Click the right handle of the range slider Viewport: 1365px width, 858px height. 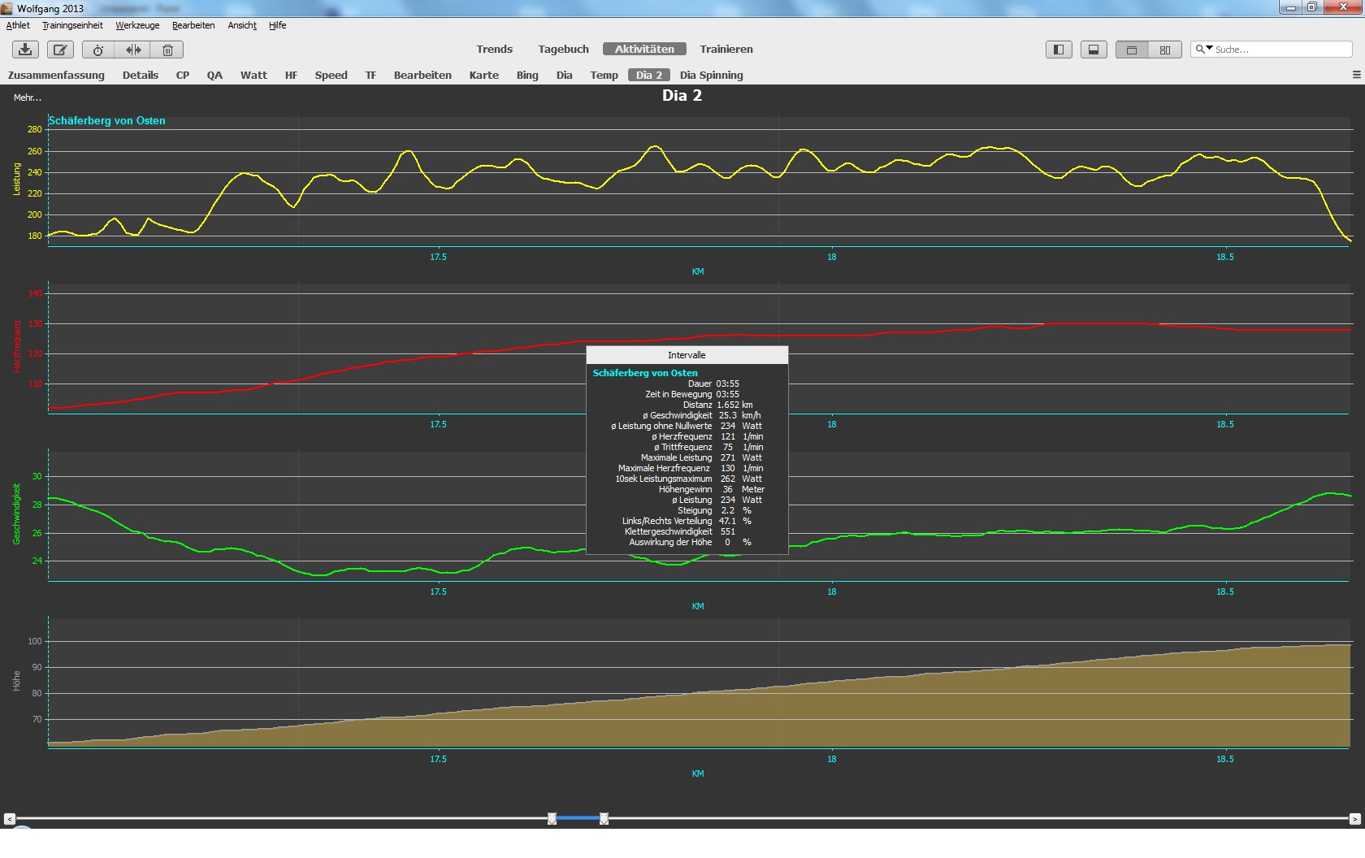click(x=604, y=819)
